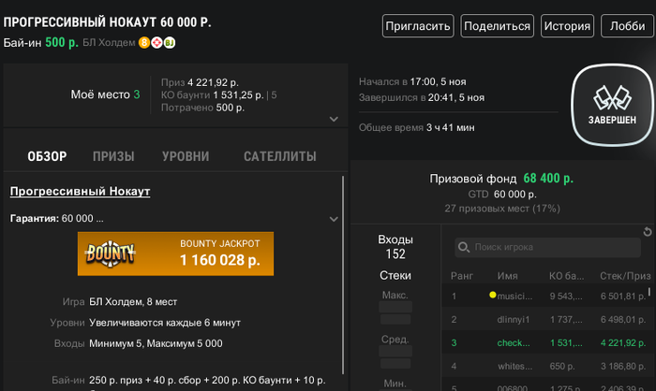656x391 pixels.
Task: Sort by Стек/Приз column header
Action: pos(625,276)
